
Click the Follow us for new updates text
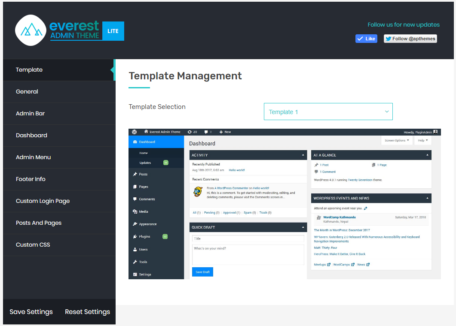point(404,25)
